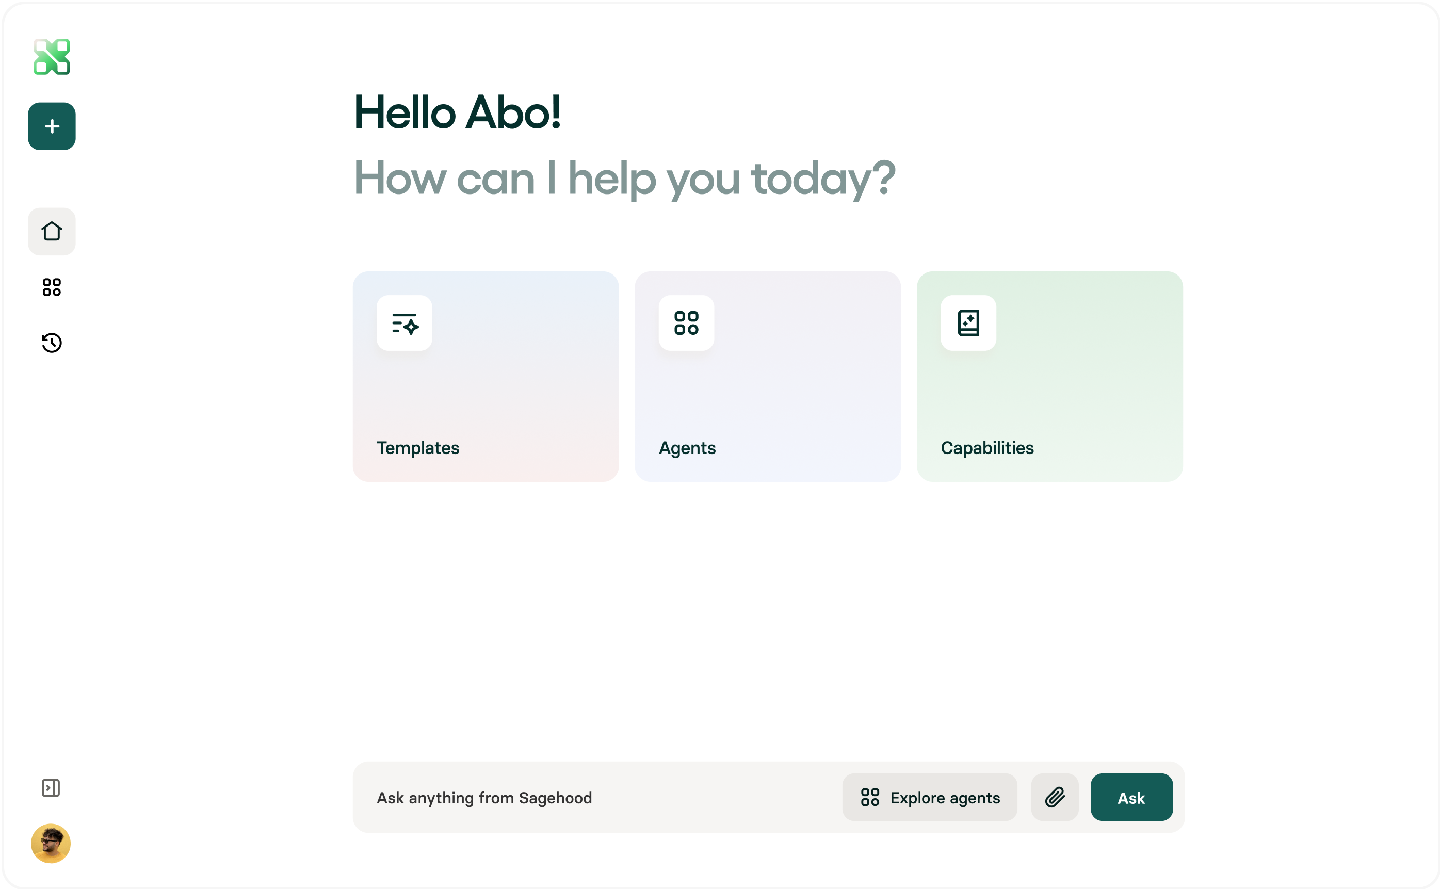Open the history sidebar icon
Screen dimensions: 1440x889
(52, 343)
